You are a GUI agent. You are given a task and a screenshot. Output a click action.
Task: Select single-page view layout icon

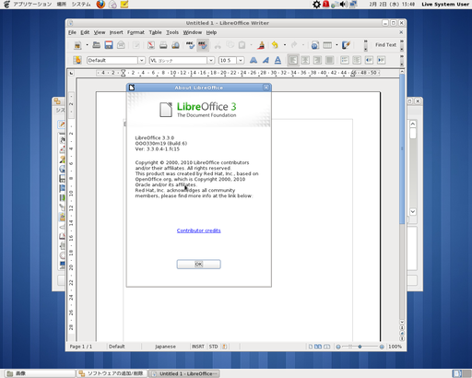pyautogui.click(x=311, y=347)
